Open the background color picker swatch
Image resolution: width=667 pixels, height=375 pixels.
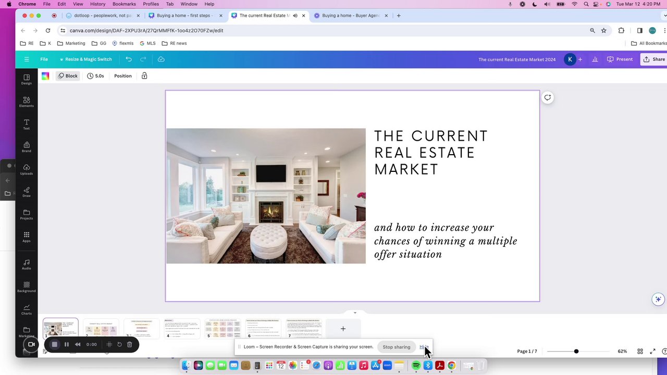(45, 76)
